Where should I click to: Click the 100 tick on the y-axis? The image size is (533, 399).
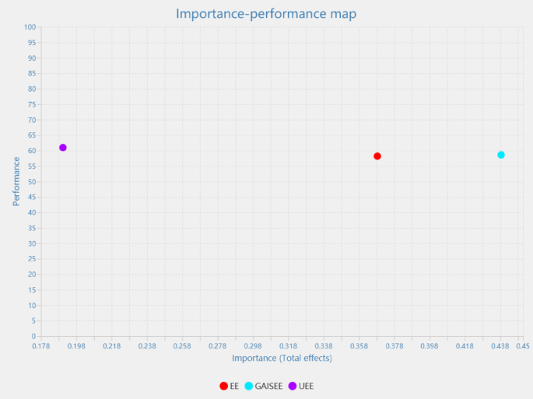(30, 27)
